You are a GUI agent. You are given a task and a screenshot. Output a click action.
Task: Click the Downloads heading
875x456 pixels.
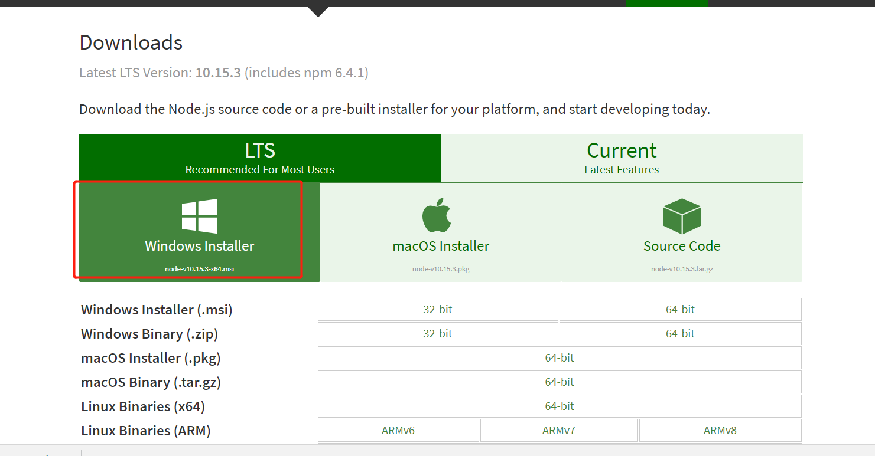[131, 42]
